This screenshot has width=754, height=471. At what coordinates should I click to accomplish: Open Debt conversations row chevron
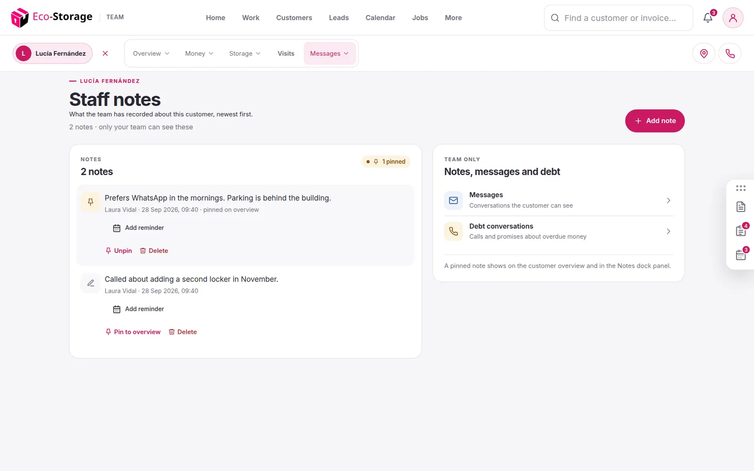point(668,231)
